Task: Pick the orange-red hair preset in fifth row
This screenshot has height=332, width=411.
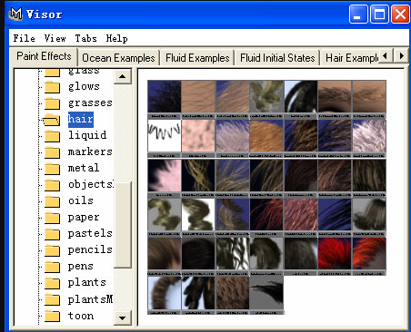Action: pyautogui.click(x=369, y=253)
